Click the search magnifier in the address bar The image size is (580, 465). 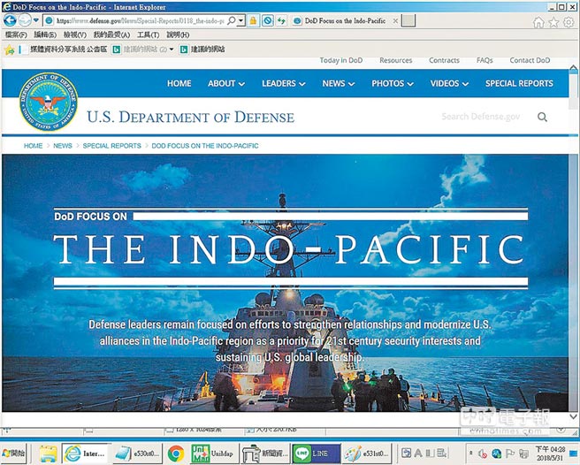pyautogui.click(x=232, y=20)
